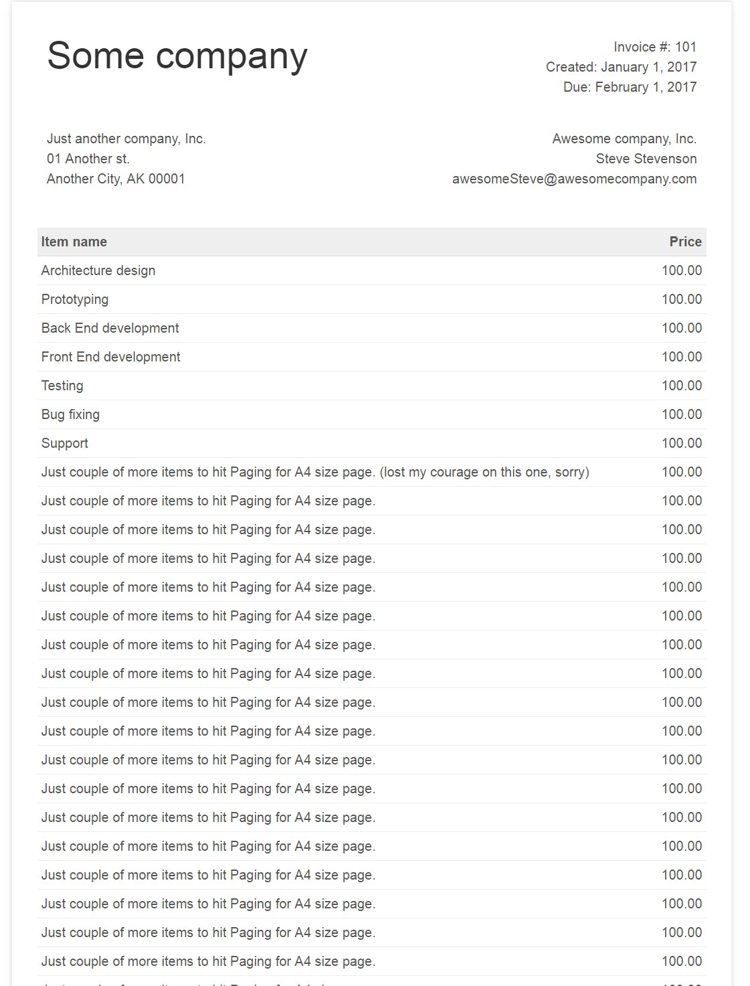This screenshot has width=750, height=986.
Task: Click the item mentioning "lost my courage"
Action: tap(315, 472)
